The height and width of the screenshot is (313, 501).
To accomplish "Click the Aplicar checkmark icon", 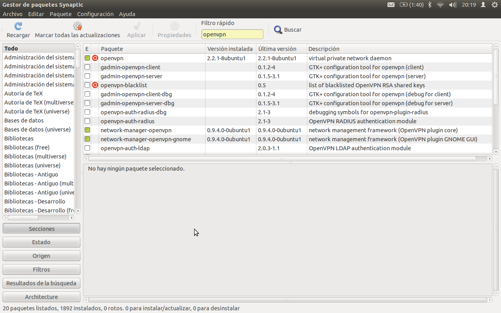I will click(x=137, y=27).
